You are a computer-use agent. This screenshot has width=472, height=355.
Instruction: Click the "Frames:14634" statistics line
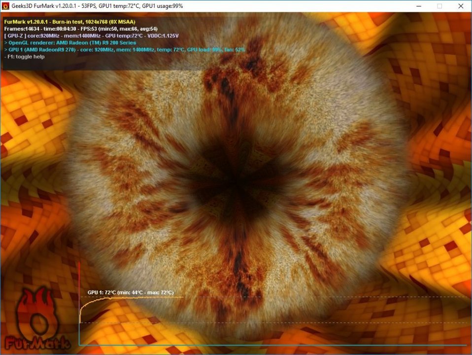(x=81, y=29)
